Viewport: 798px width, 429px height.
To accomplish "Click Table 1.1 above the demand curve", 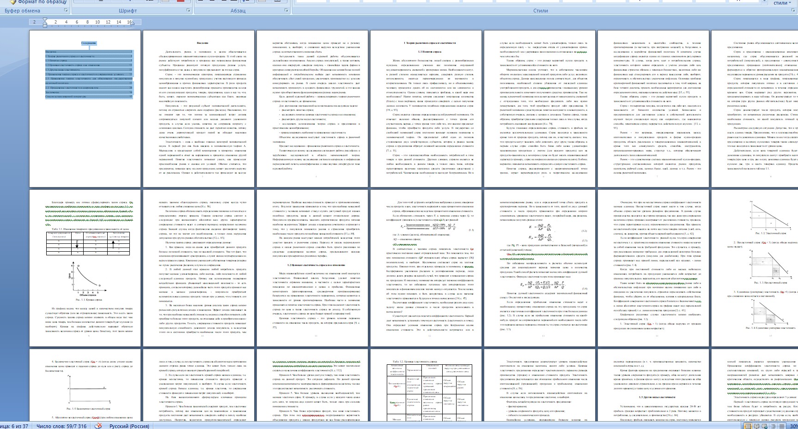I will [88, 243].
